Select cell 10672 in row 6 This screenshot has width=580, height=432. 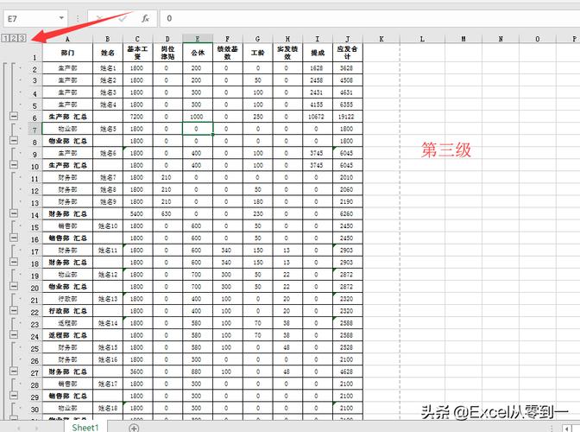pos(318,117)
